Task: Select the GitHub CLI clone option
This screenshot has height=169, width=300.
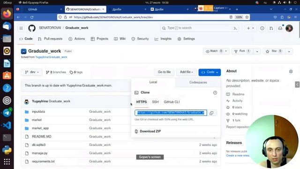Action: click(172, 102)
